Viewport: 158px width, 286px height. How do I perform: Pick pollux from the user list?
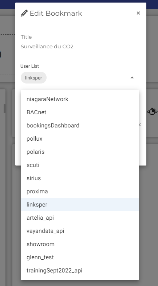80,139
